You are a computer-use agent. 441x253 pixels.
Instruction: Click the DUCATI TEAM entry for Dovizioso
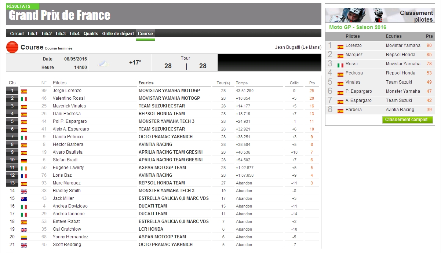point(153,206)
